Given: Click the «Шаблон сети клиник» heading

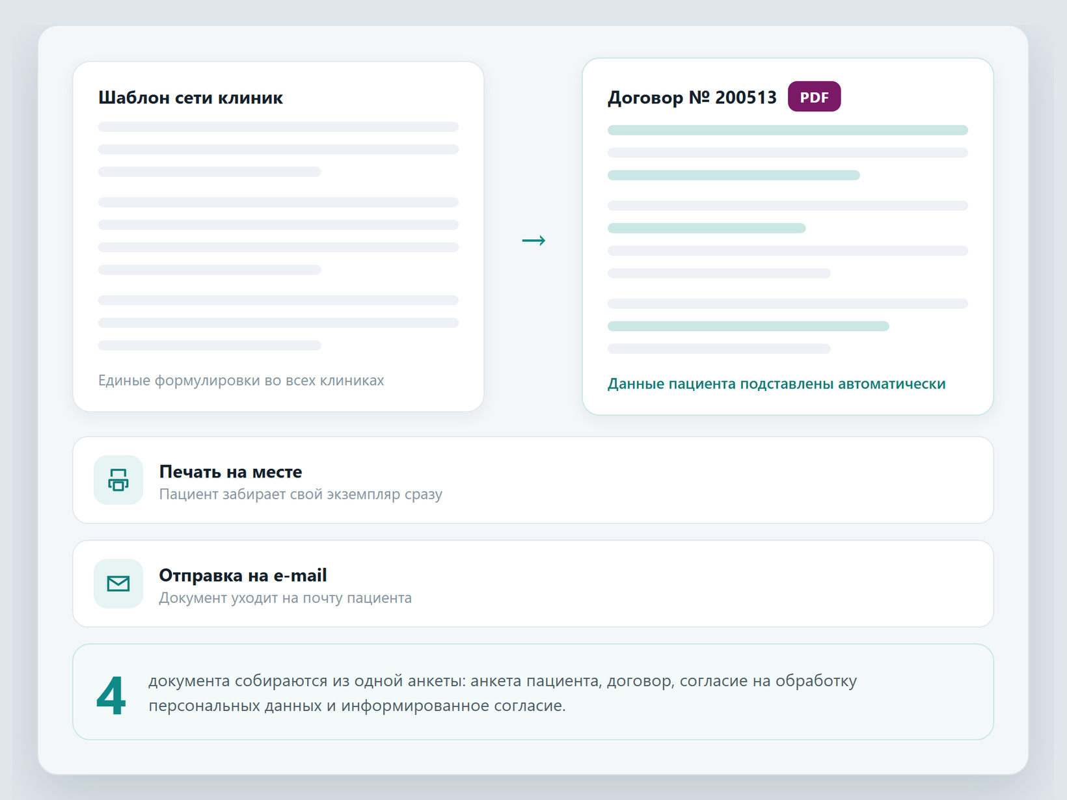Looking at the screenshot, I should [191, 98].
